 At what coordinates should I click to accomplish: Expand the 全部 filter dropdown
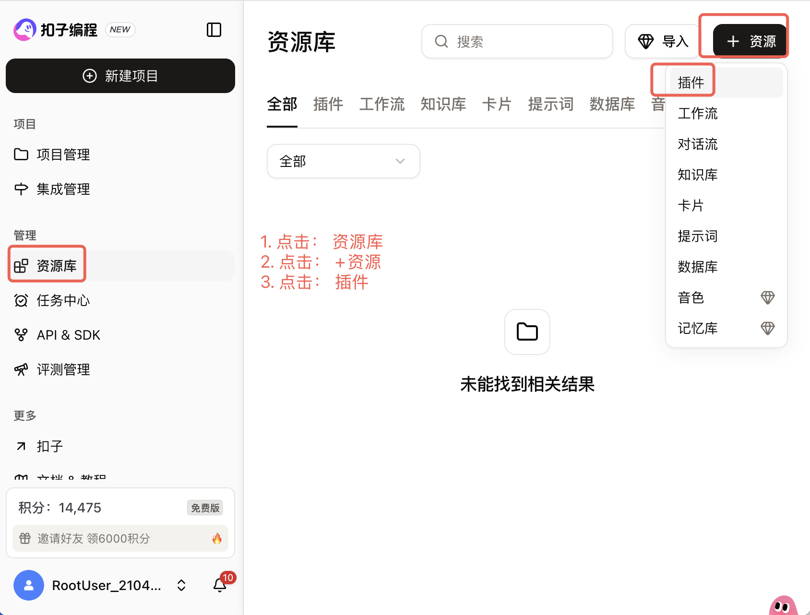click(x=343, y=161)
